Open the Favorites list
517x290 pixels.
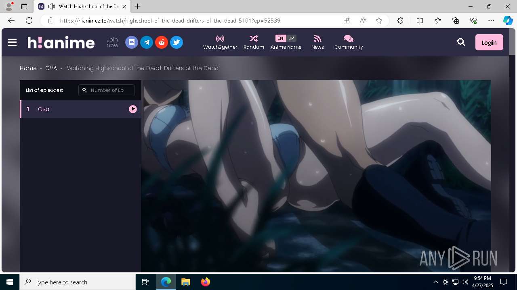438,21
